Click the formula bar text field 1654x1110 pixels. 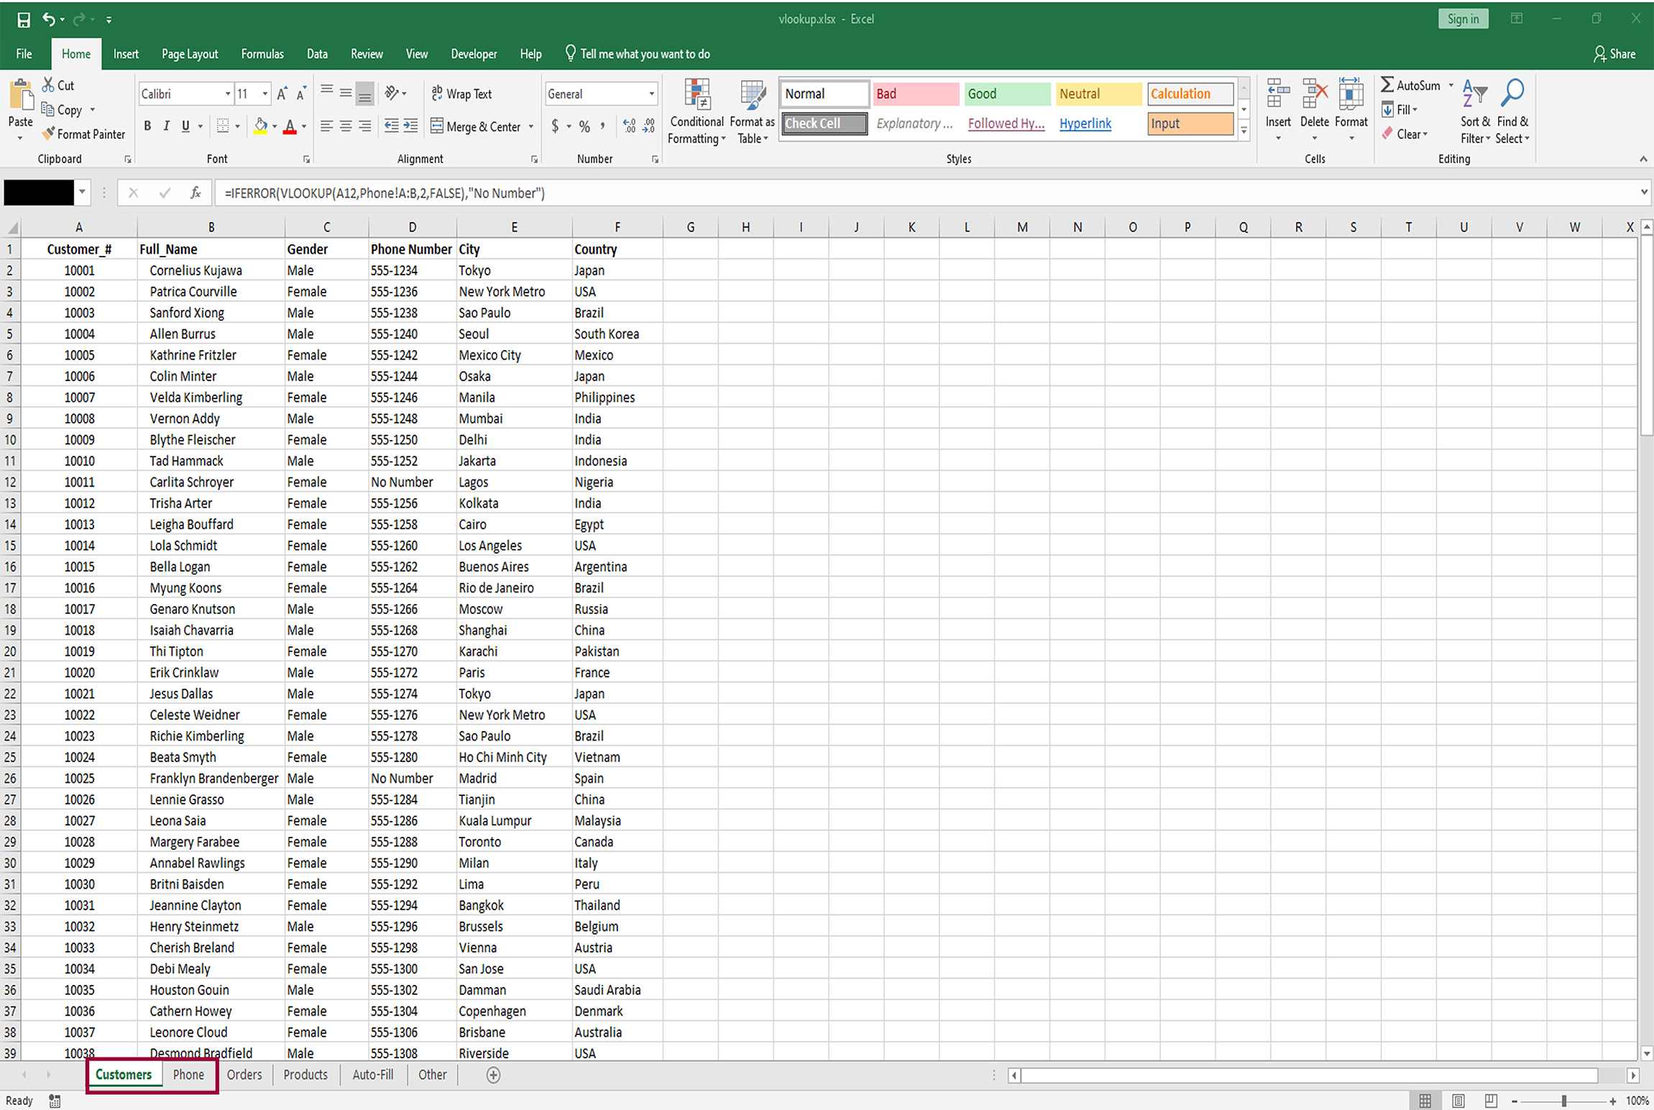coord(863,193)
